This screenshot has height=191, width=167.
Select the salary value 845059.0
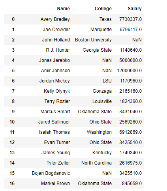[x=132, y=184]
